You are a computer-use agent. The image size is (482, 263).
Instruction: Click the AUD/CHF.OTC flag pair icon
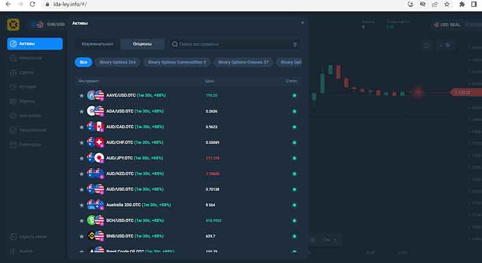tap(95, 142)
